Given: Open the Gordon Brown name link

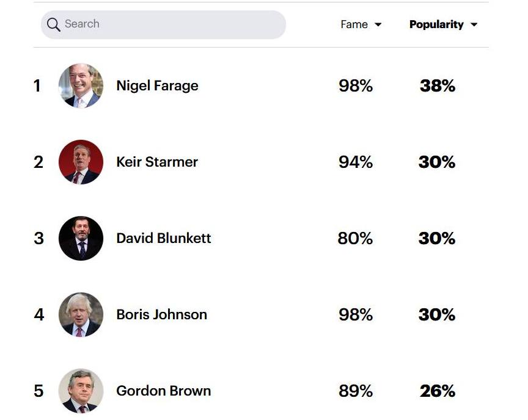Looking at the screenshot, I should pyautogui.click(x=164, y=391).
